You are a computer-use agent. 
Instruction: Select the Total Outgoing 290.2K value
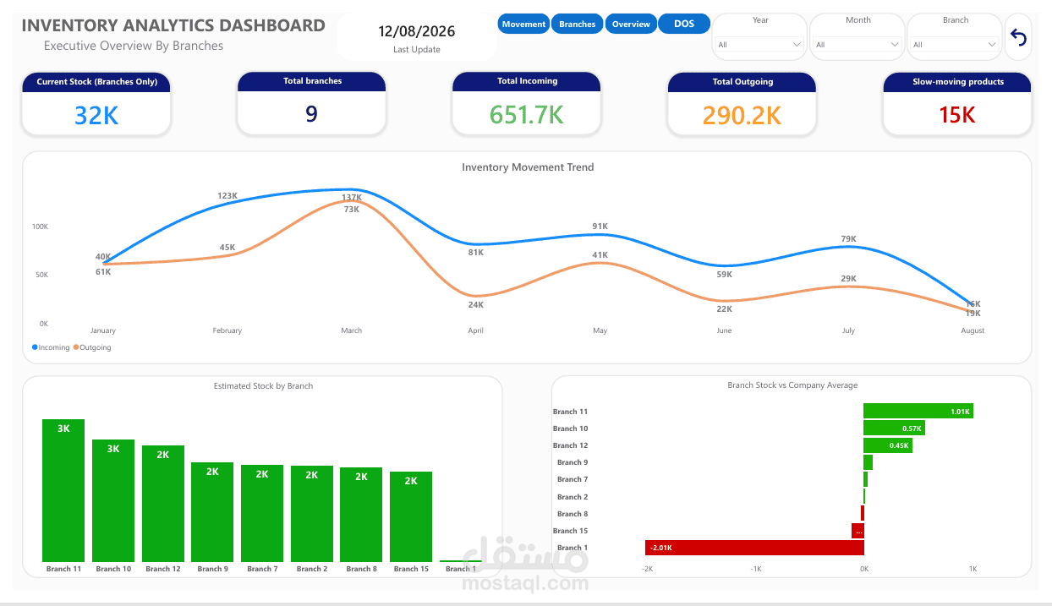tap(742, 115)
